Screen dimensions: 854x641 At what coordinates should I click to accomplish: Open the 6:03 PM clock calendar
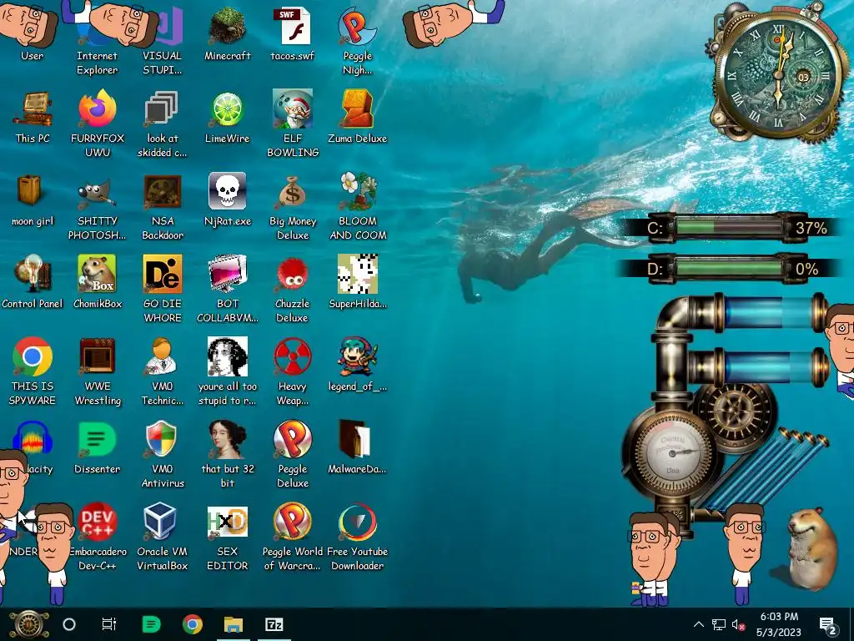pyautogui.click(x=779, y=624)
